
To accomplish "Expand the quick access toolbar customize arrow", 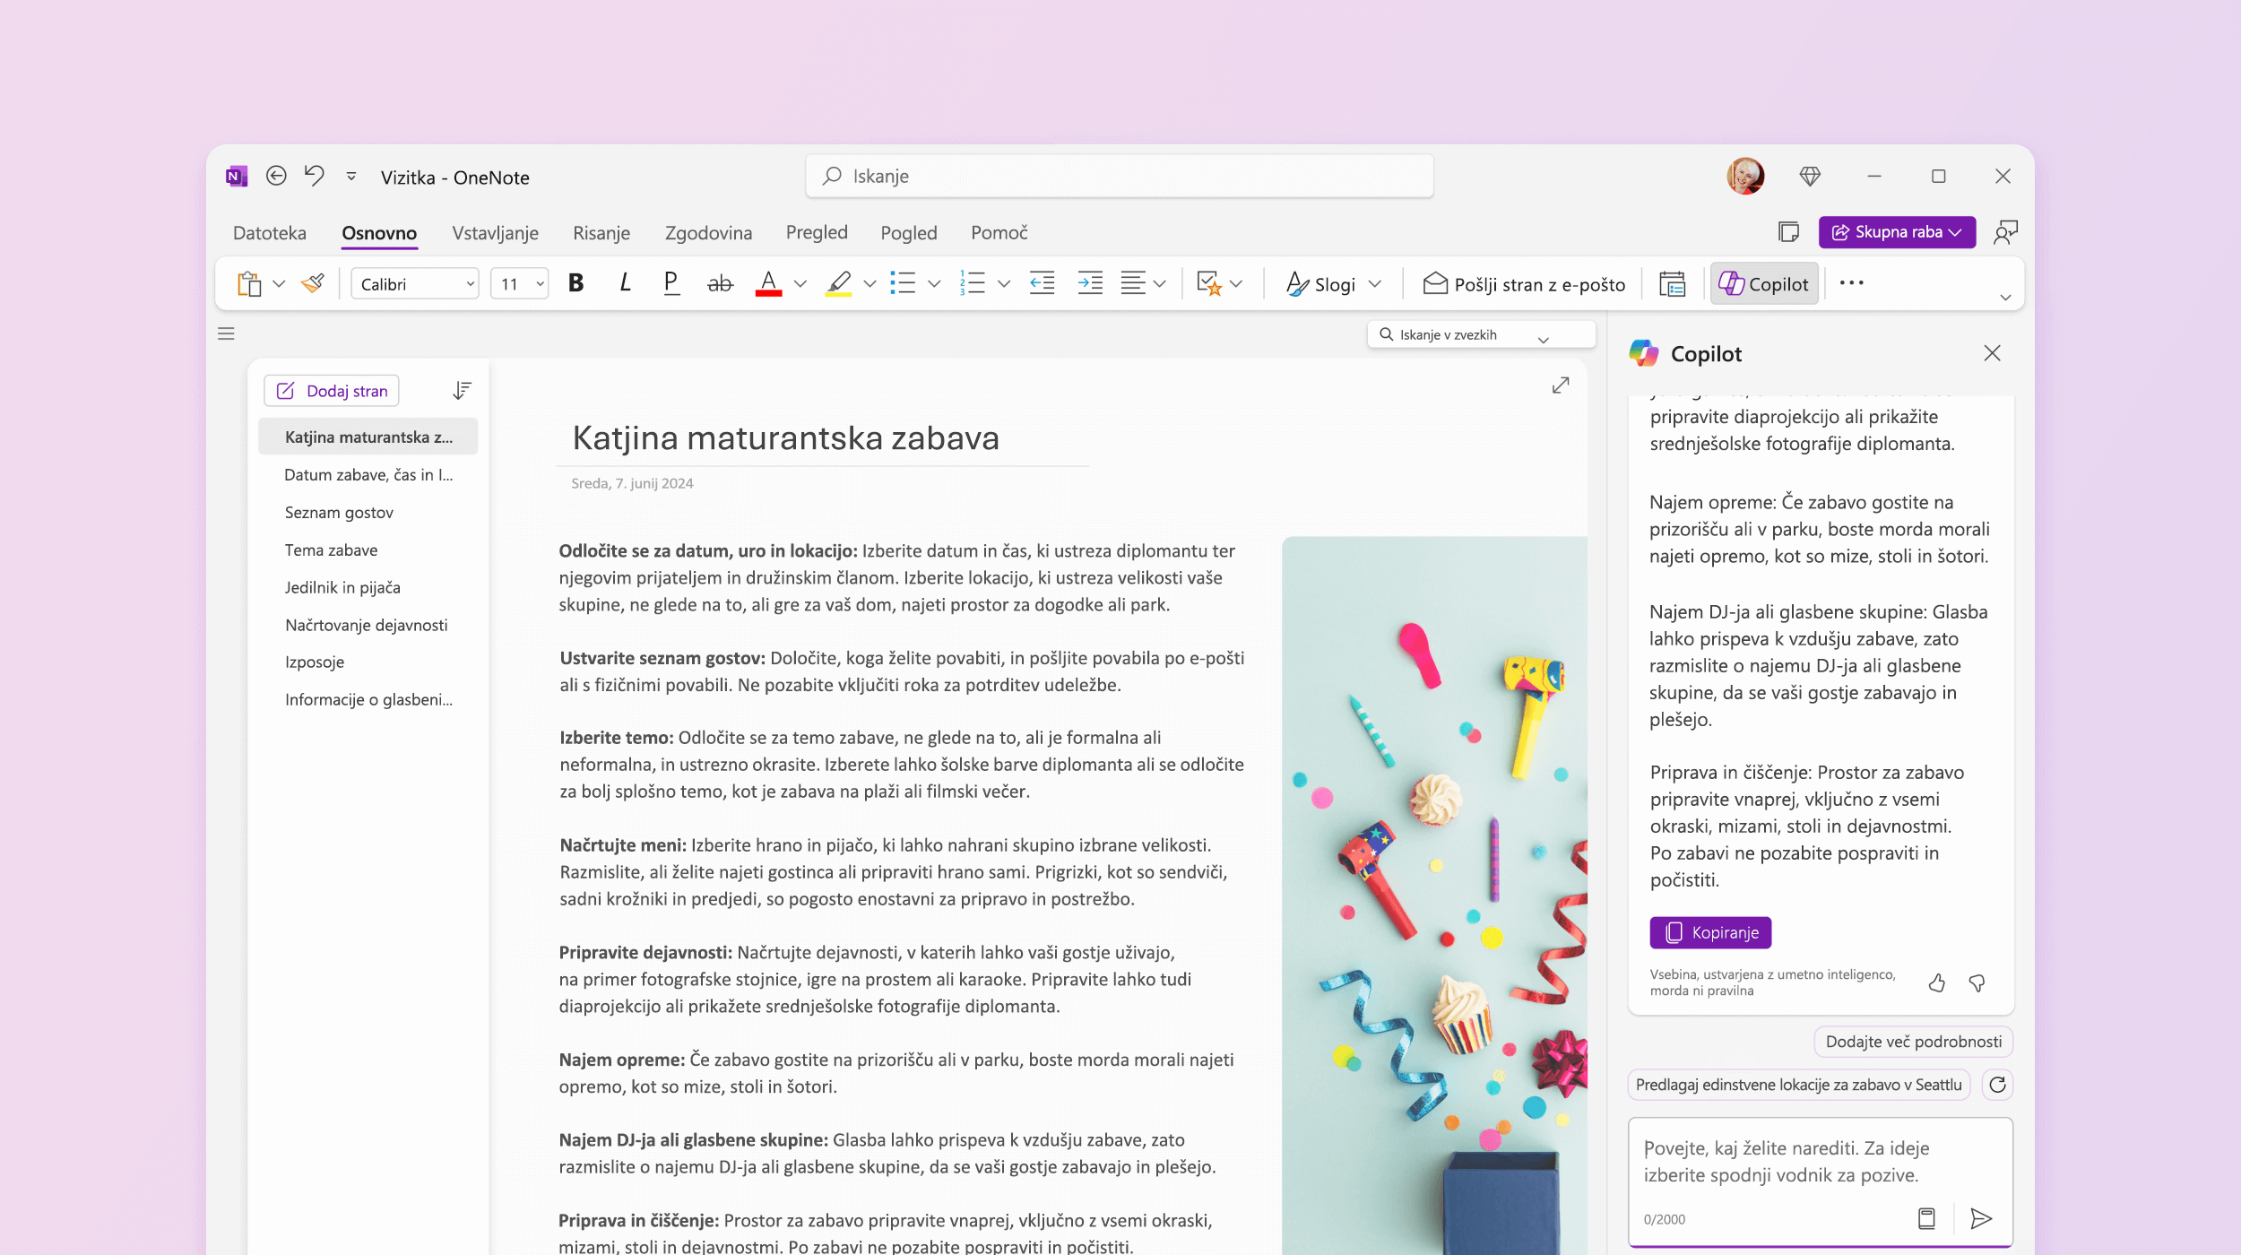I will point(351,177).
